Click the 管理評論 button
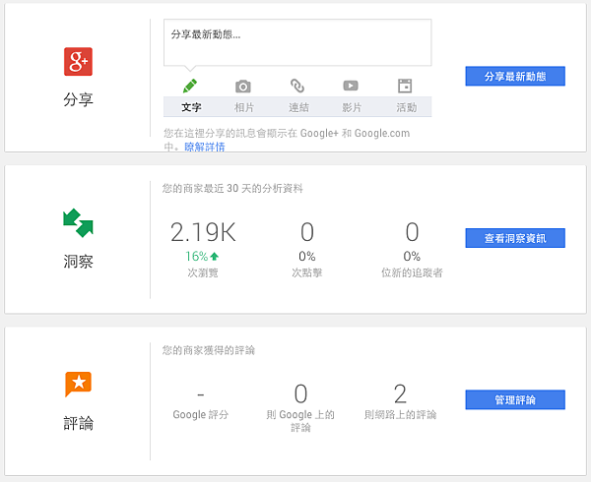 coord(515,399)
